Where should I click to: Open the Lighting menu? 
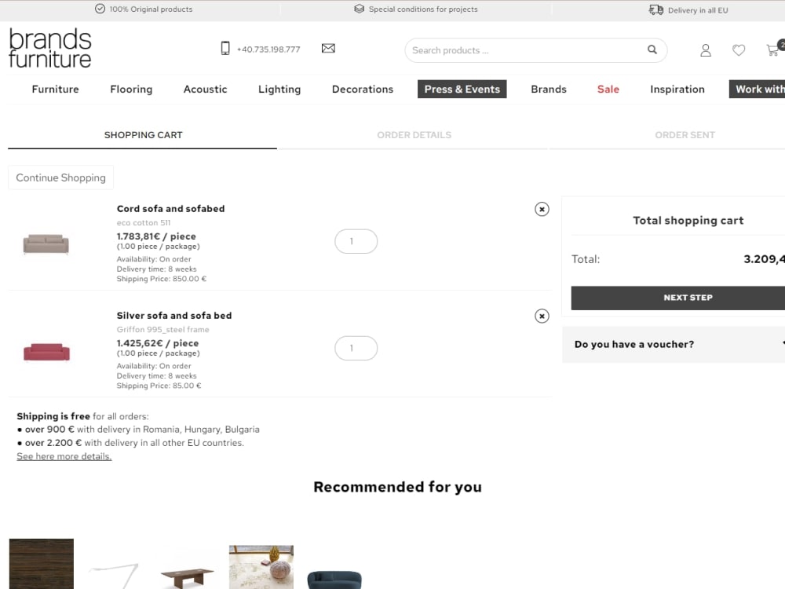coord(279,90)
